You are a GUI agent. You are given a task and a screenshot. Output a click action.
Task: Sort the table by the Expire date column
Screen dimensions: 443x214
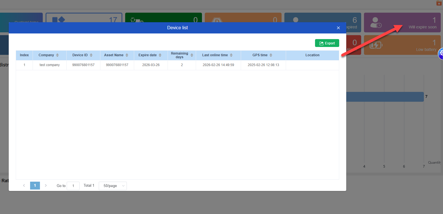(x=160, y=55)
